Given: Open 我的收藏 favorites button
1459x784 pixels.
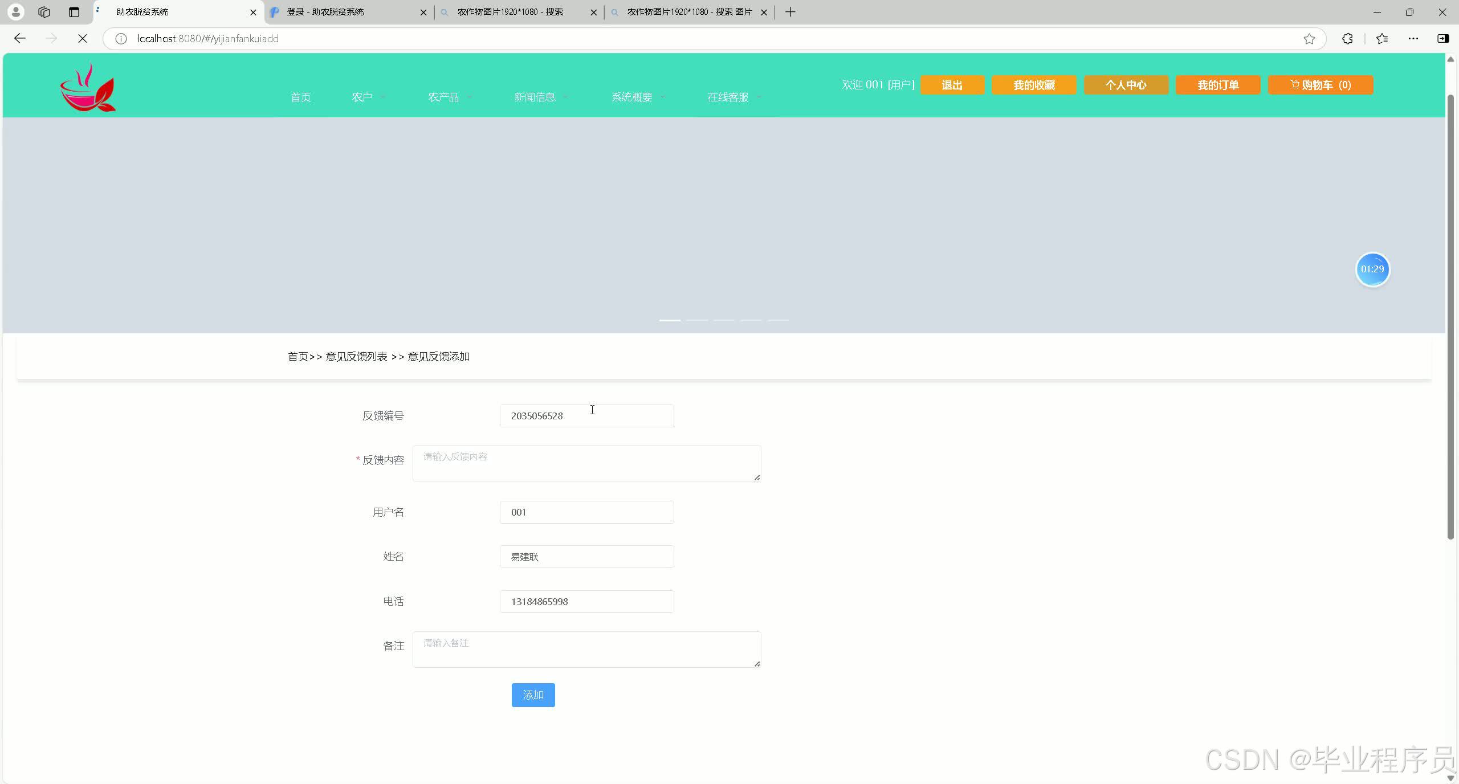Looking at the screenshot, I should click(1034, 85).
